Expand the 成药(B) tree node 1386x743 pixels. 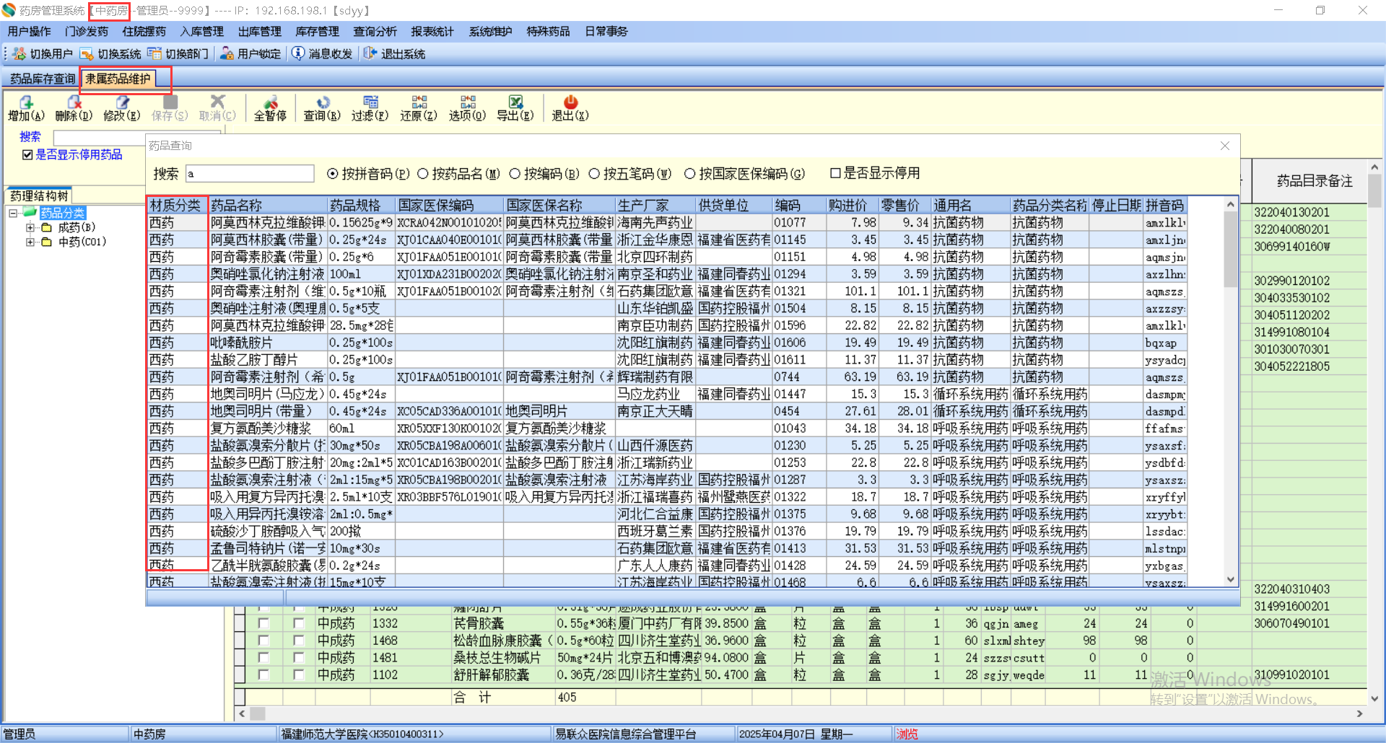tap(30, 227)
